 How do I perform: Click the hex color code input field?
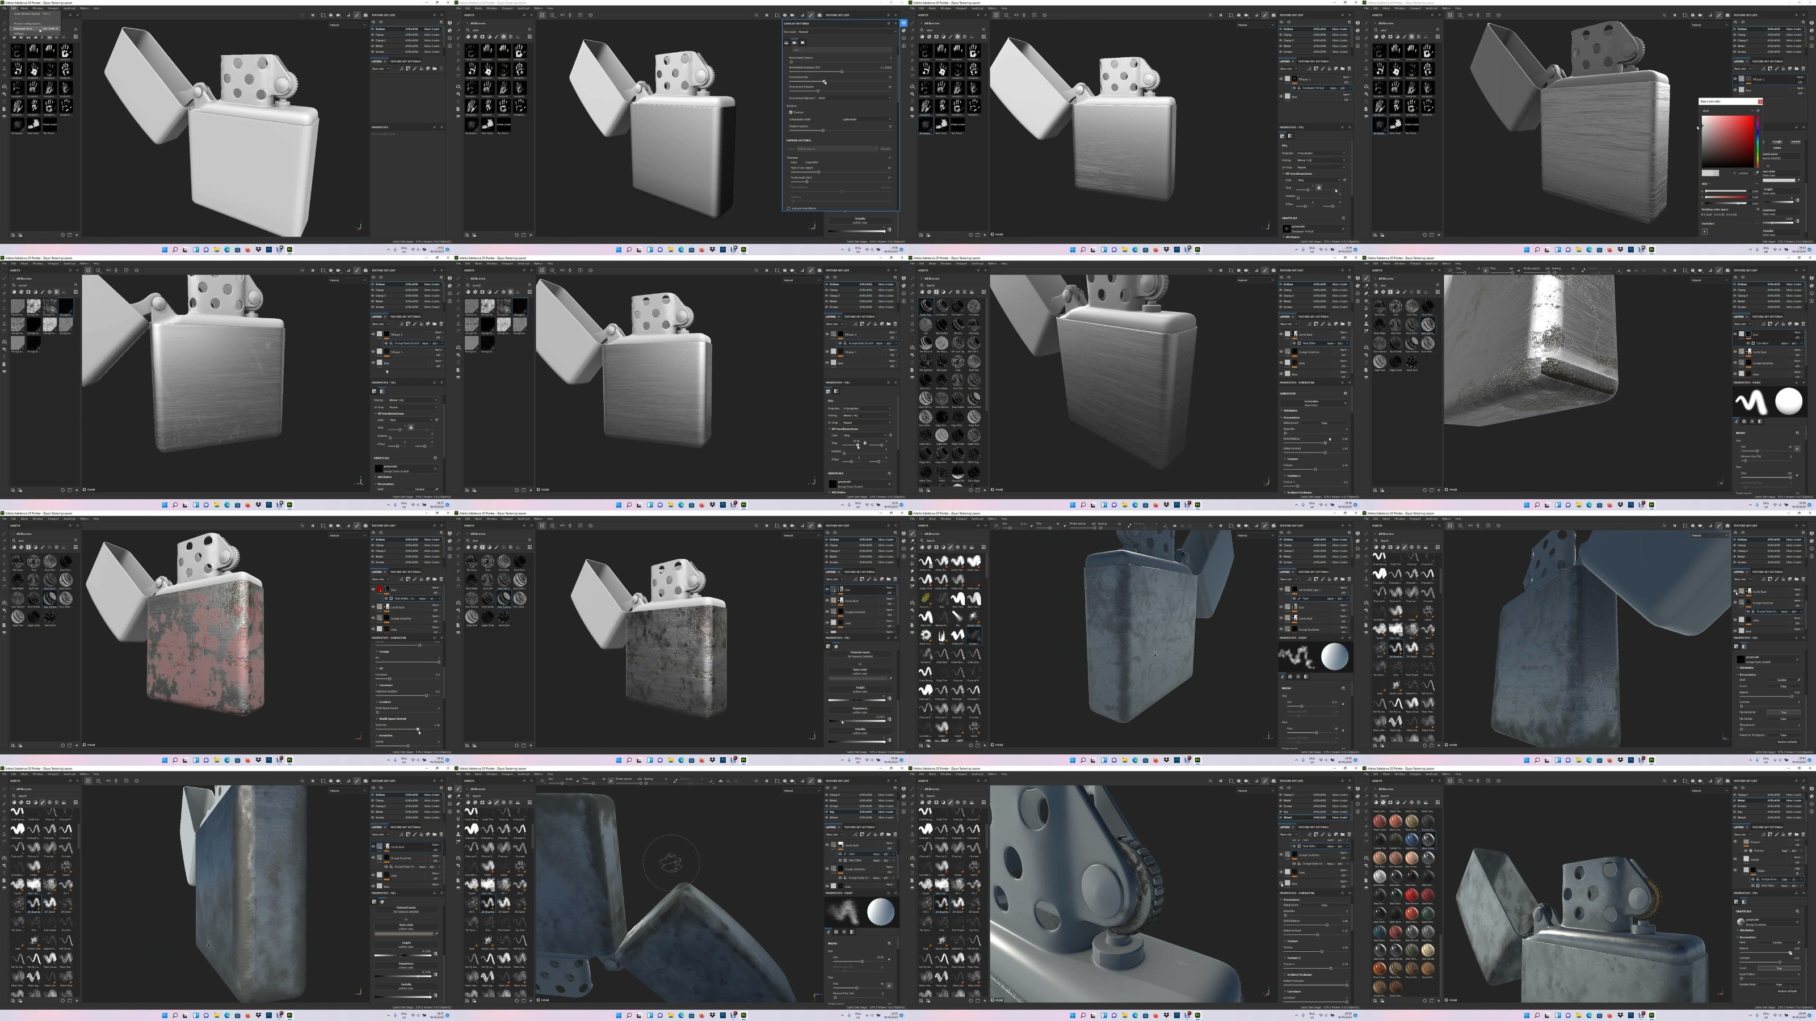pos(1743,174)
